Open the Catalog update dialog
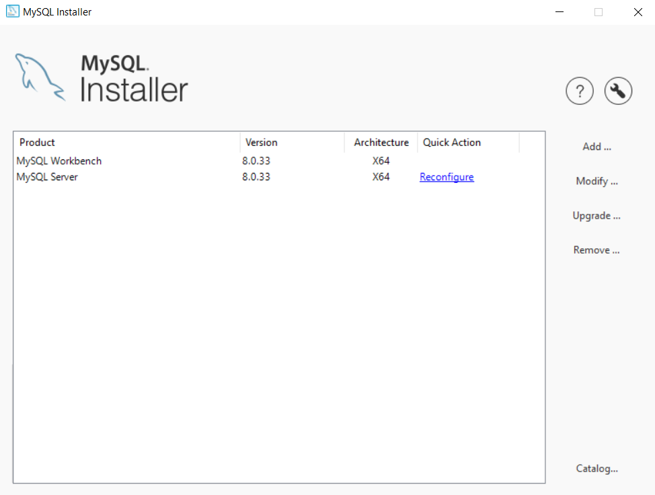The width and height of the screenshot is (655, 495). click(x=596, y=469)
